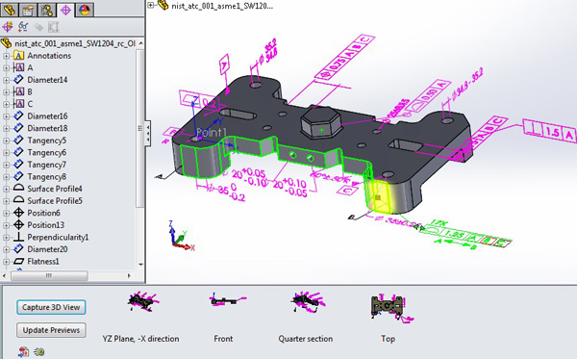Click the Position6 crosshair icon
The image size is (577, 359).
point(19,213)
